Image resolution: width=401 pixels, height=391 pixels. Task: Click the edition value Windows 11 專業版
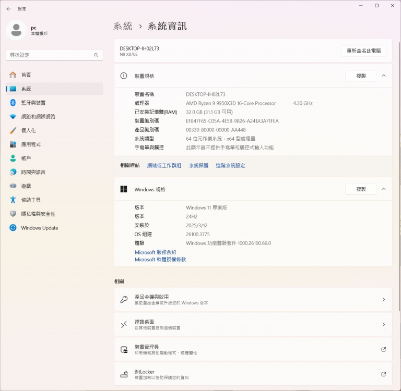tap(206, 207)
